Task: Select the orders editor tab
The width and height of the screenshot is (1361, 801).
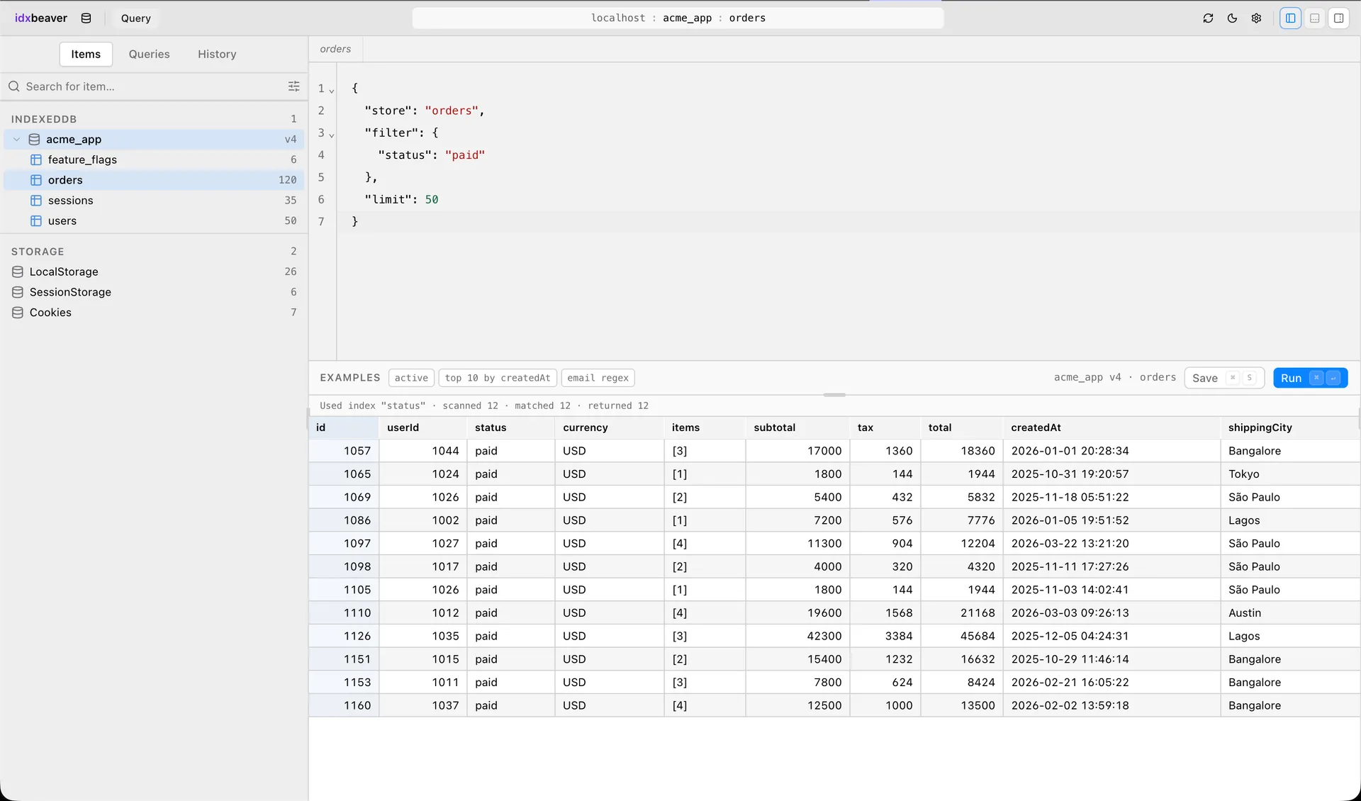Action: tap(335, 49)
